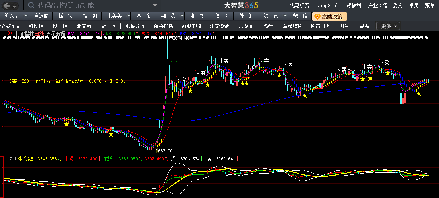Image resolution: width=439 pixels, height=198 pixels.
Task: Expand the 沪深京 dropdown arrow
Action: [26, 16]
